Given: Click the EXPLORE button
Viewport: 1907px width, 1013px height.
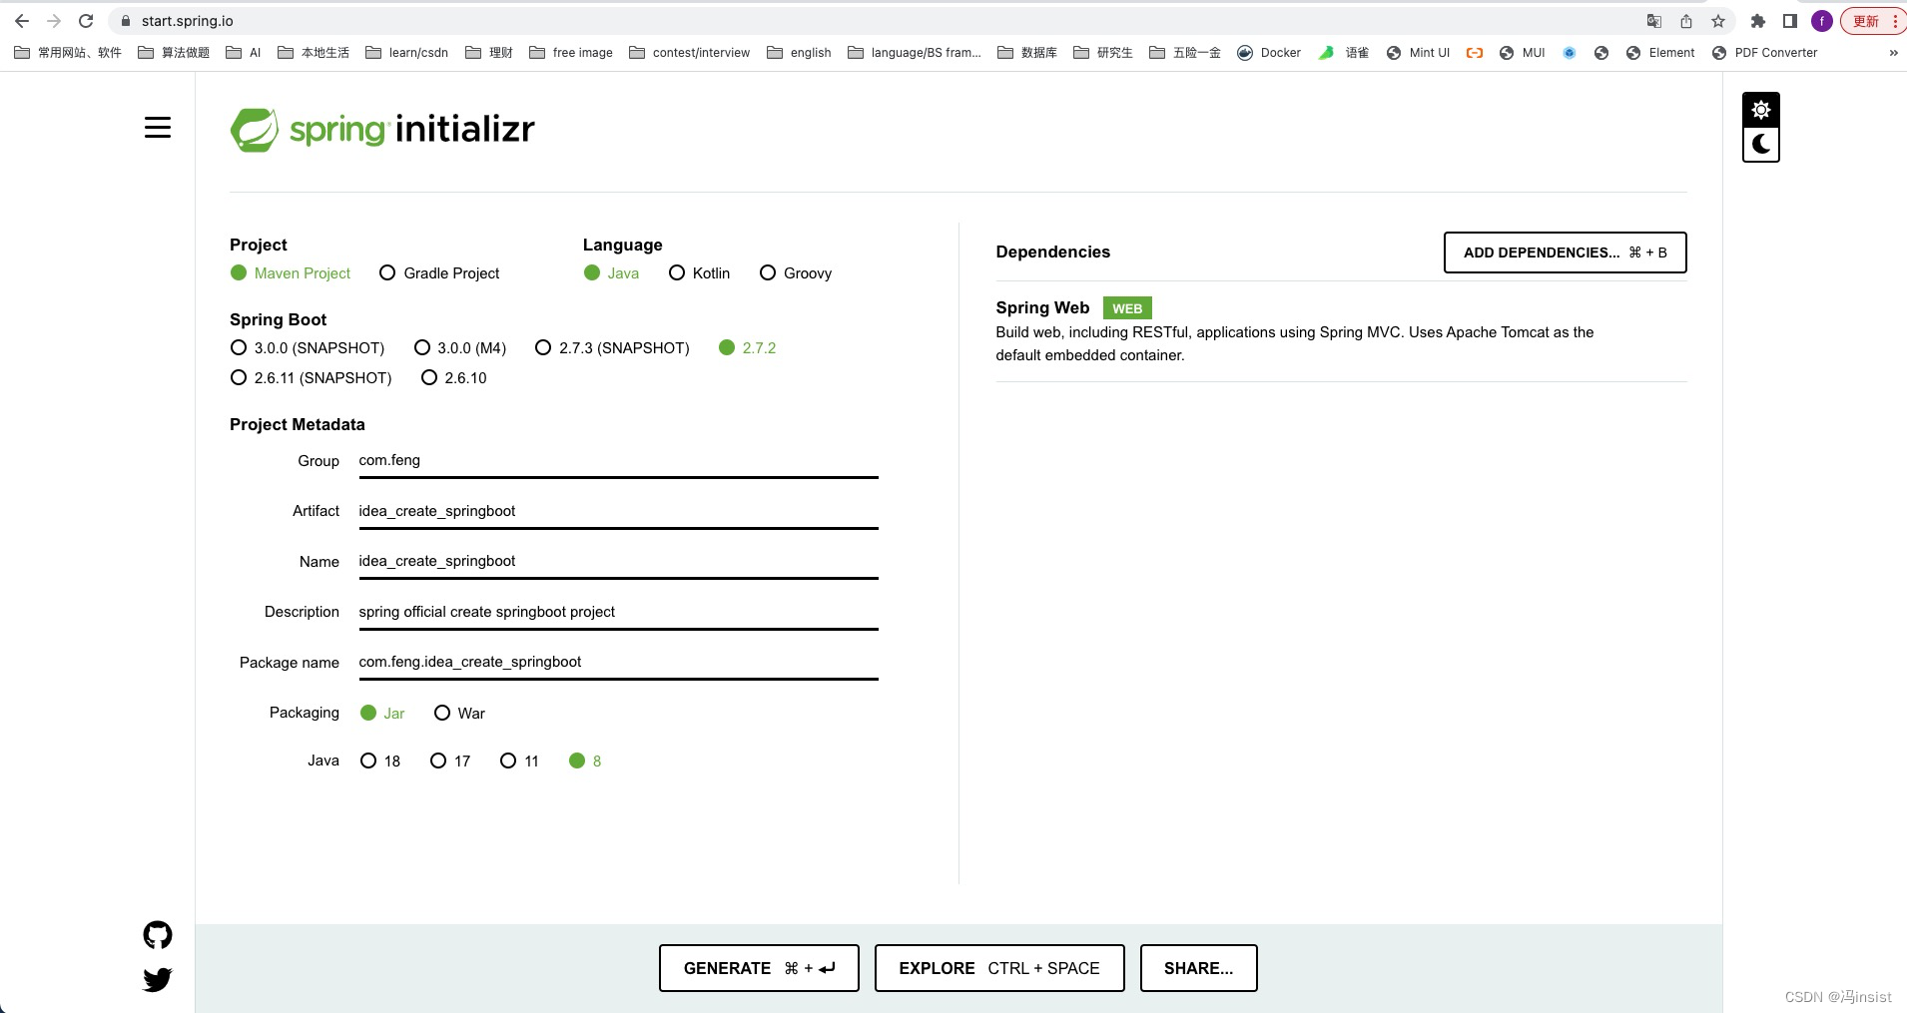Looking at the screenshot, I should pos(999,968).
